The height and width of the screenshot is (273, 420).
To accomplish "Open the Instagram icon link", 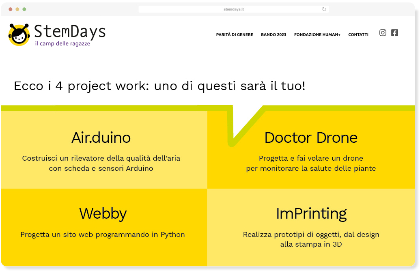I will pos(383,32).
